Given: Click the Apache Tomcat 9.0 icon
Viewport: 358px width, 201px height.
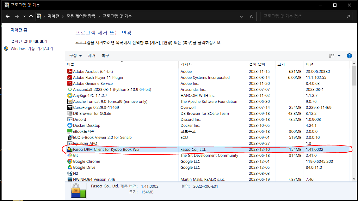Looking at the screenshot, I should (70, 101).
